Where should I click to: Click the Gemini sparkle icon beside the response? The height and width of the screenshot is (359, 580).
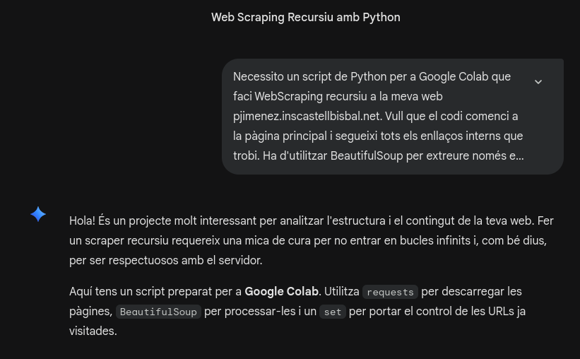38,214
